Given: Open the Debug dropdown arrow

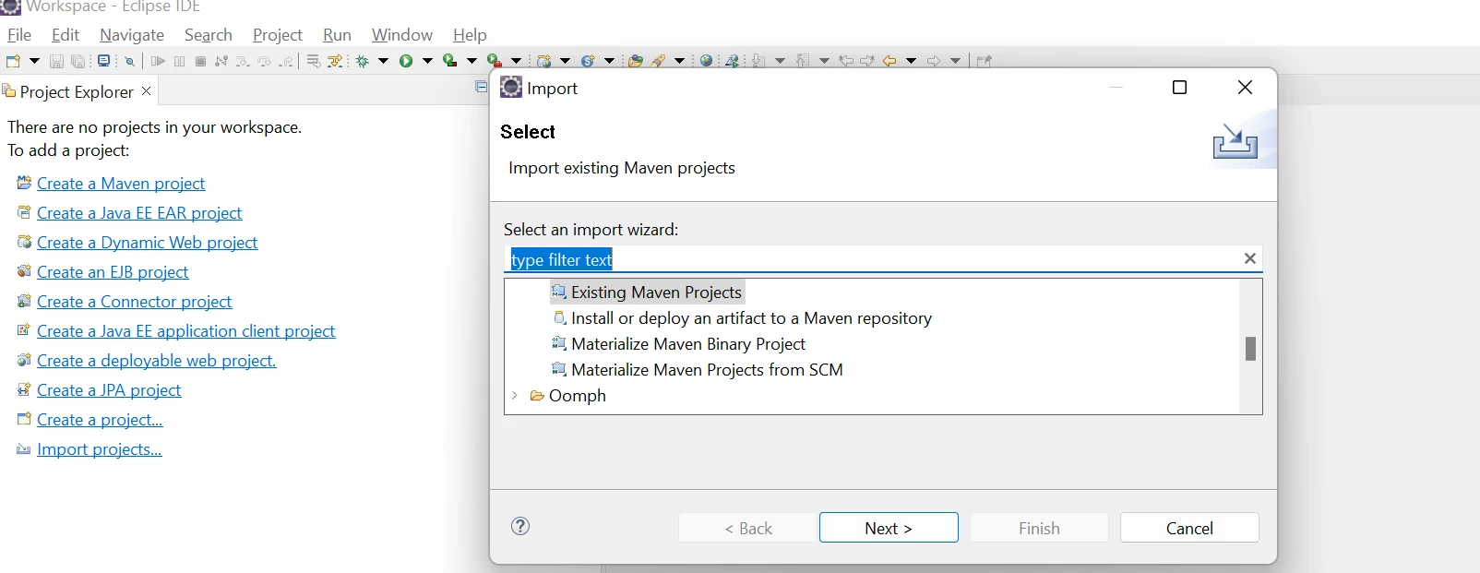Looking at the screenshot, I should [384, 61].
